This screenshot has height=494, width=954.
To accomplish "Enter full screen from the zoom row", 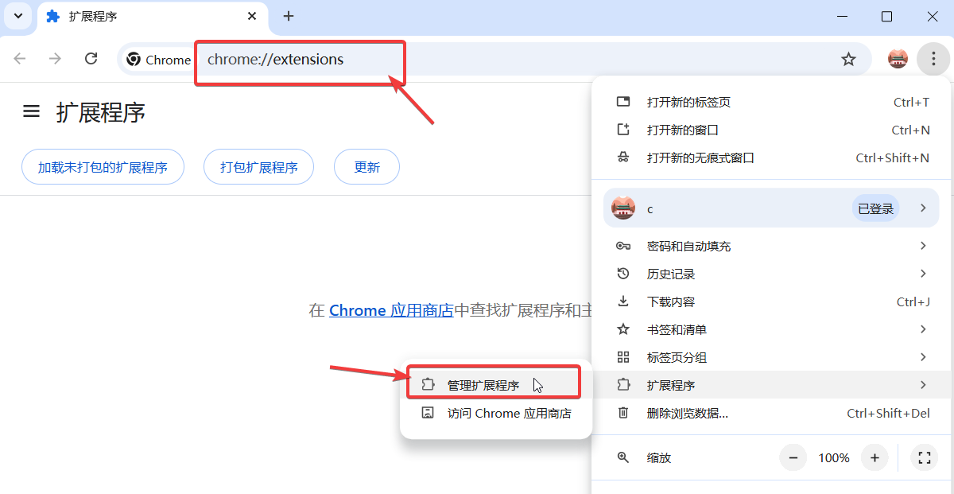I will 924,457.
